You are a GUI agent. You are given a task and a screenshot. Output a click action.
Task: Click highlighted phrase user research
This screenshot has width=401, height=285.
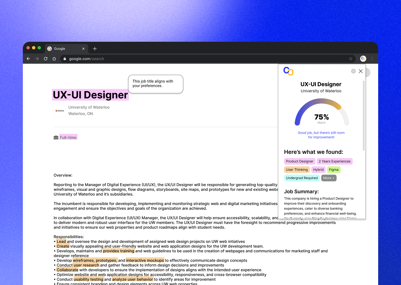86,265
